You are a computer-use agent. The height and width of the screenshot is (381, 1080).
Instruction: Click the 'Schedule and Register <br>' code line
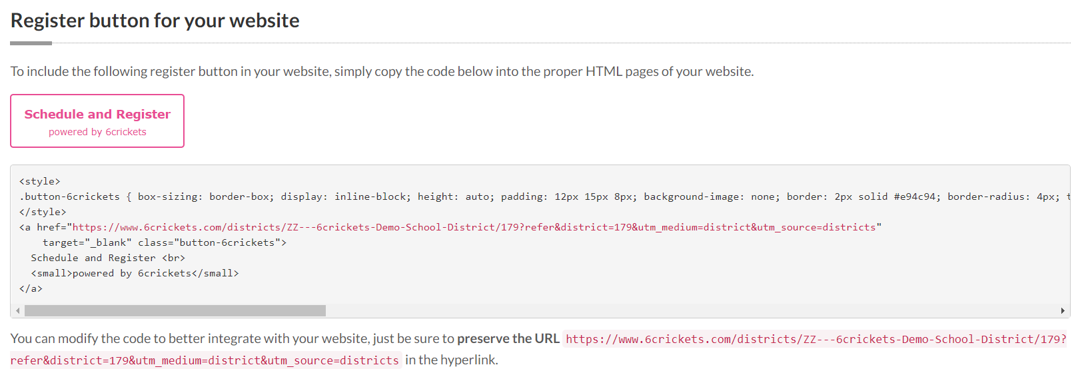(108, 258)
